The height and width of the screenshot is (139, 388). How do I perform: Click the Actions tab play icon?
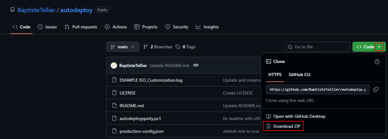107,27
